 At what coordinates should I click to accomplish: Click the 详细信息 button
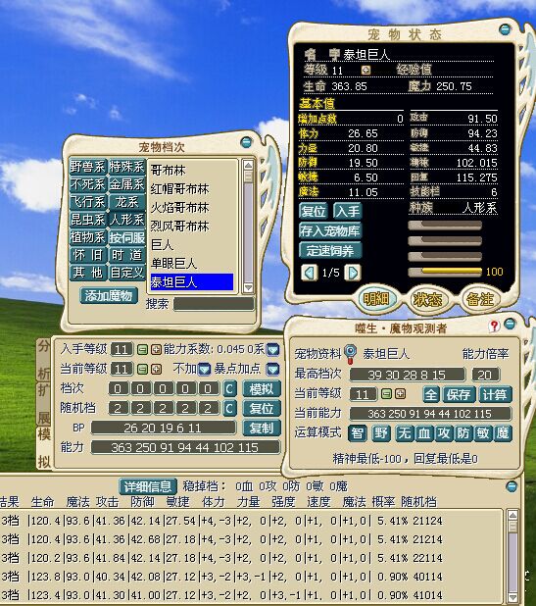pos(148,486)
